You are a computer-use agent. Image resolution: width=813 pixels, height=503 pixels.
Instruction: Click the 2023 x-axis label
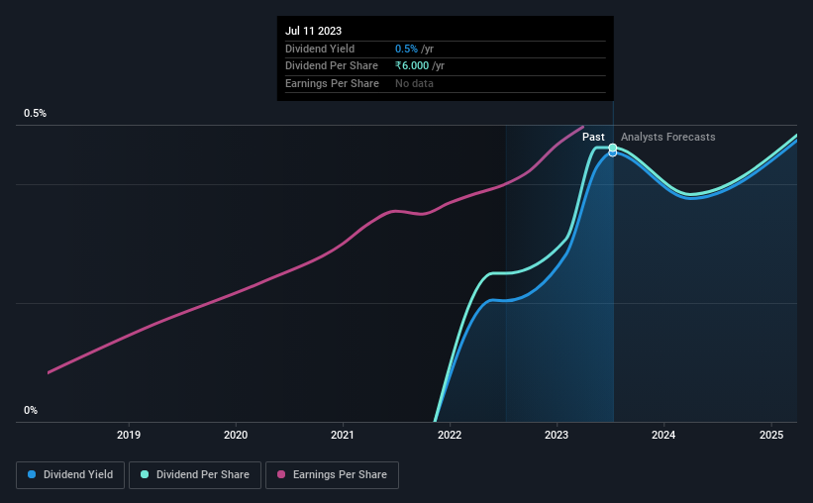pos(557,435)
